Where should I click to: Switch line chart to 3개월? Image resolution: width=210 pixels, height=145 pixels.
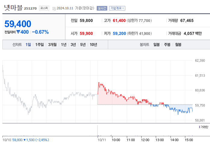(x=52, y=45)
